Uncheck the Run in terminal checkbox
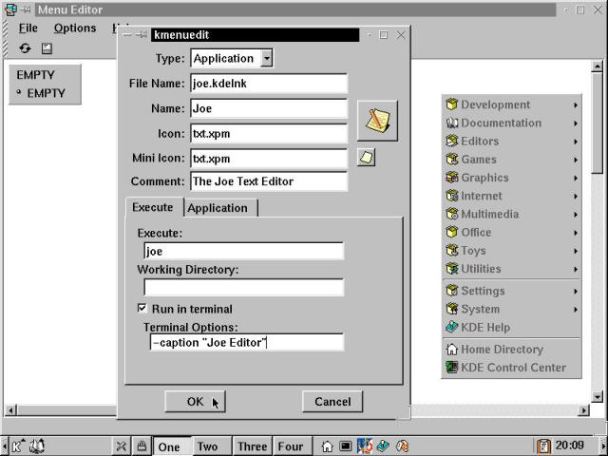The height and width of the screenshot is (456, 608). click(x=142, y=309)
